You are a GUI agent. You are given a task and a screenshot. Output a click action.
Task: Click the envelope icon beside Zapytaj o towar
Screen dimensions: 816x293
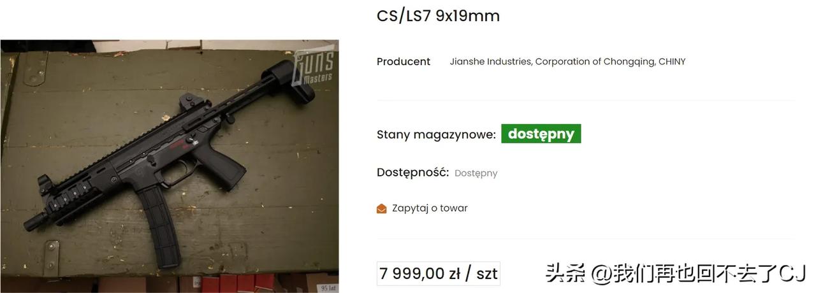(381, 208)
